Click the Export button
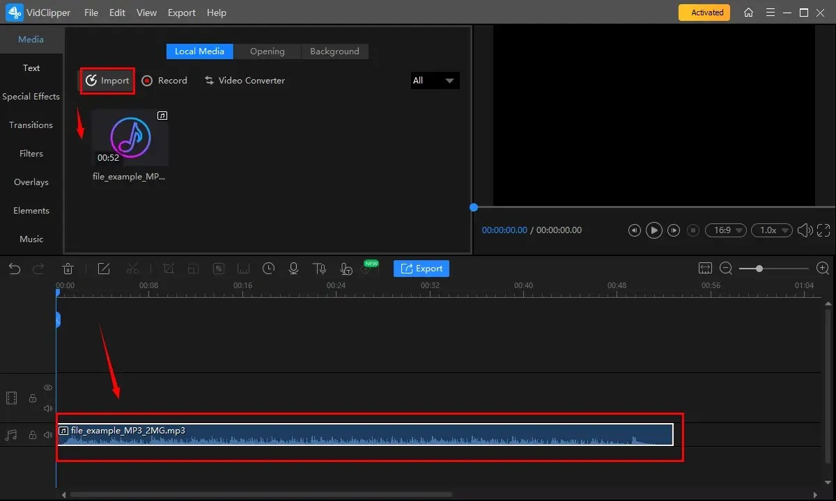 [421, 268]
